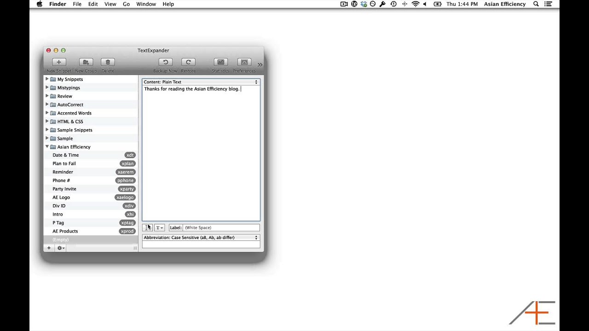The image size is (589, 331).
Task: Click the New Snippet toolbar icon
Action: pyautogui.click(x=59, y=62)
